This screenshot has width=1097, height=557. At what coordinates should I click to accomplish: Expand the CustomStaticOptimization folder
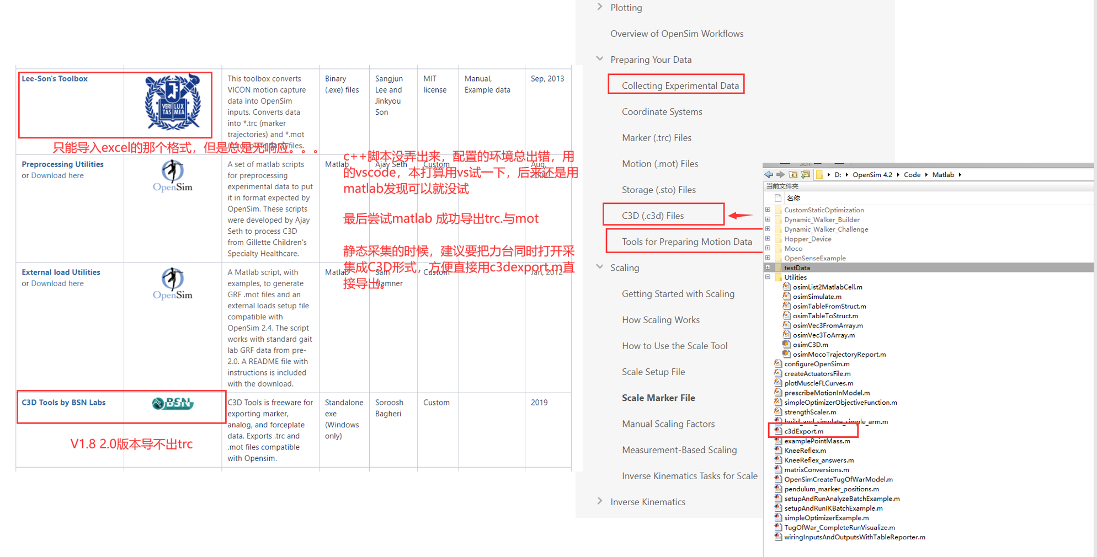pos(768,210)
